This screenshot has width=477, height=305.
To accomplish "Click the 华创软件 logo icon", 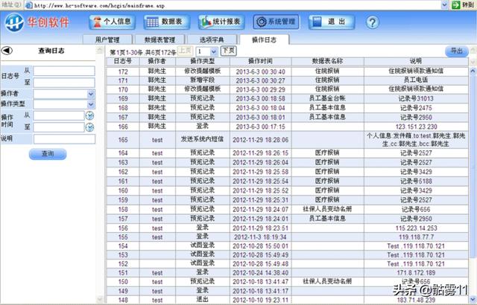I will click(14, 22).
